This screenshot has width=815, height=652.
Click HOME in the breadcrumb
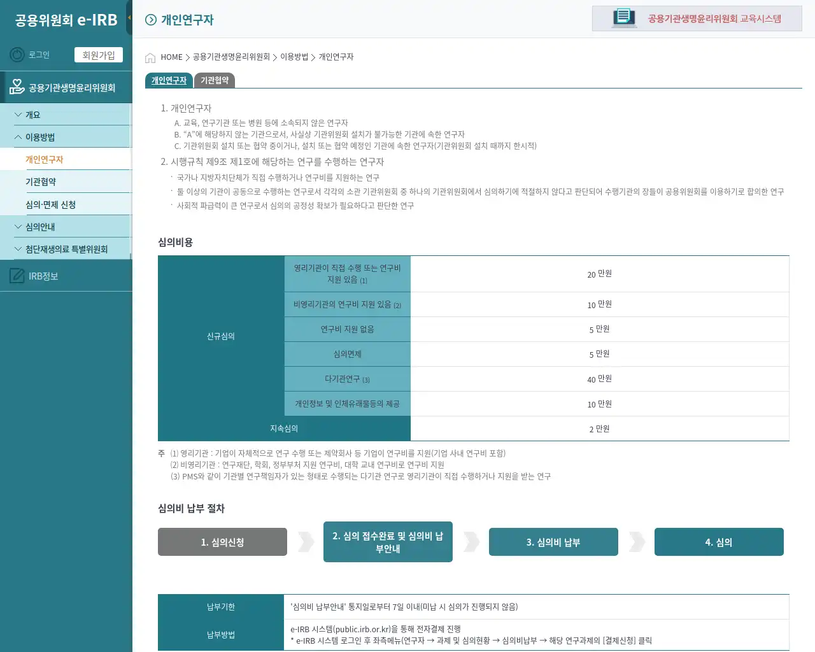pos(171,57)
